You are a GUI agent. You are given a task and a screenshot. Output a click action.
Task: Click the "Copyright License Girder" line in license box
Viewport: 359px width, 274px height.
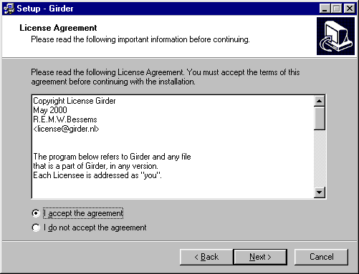pos(75,101)
